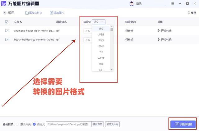The height and width of the screenshot is (131, 199).
Task: Uncheck the anemone-flower file checkbox
Action: [x=7, y=31]
